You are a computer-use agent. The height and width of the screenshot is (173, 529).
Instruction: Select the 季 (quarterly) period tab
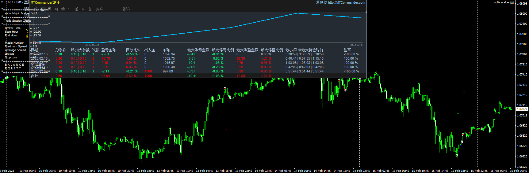click(x=63, y=9)
